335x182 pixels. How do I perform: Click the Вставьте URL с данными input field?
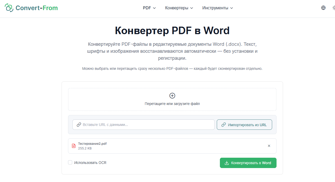(x=144, y=125)
